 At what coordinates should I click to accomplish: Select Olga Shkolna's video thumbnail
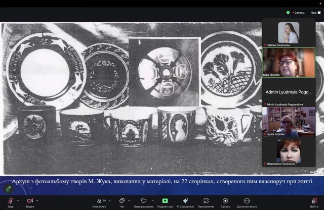[x=289, y=63]
